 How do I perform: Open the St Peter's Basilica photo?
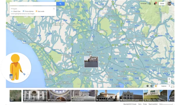pos(59,96)
